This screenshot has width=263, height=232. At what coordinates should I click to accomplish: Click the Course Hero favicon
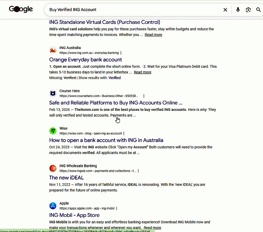click(53, 93)
